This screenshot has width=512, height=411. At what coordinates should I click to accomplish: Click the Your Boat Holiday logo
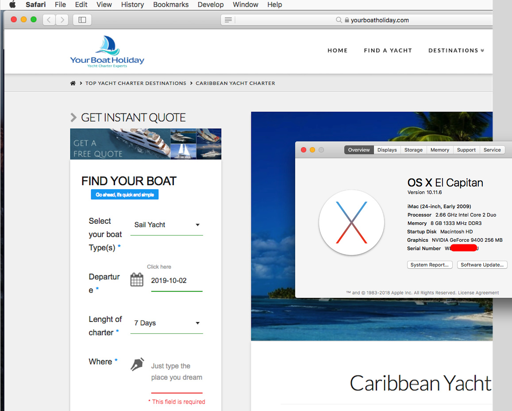107,52
